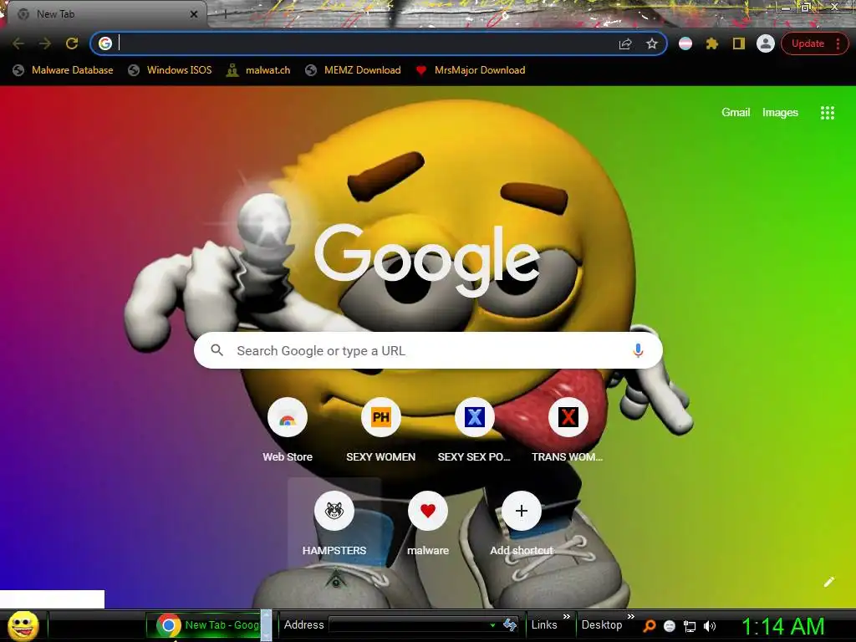Open the MEMZ Download bookmark
856x642 pixels.
tap(354, 70)
